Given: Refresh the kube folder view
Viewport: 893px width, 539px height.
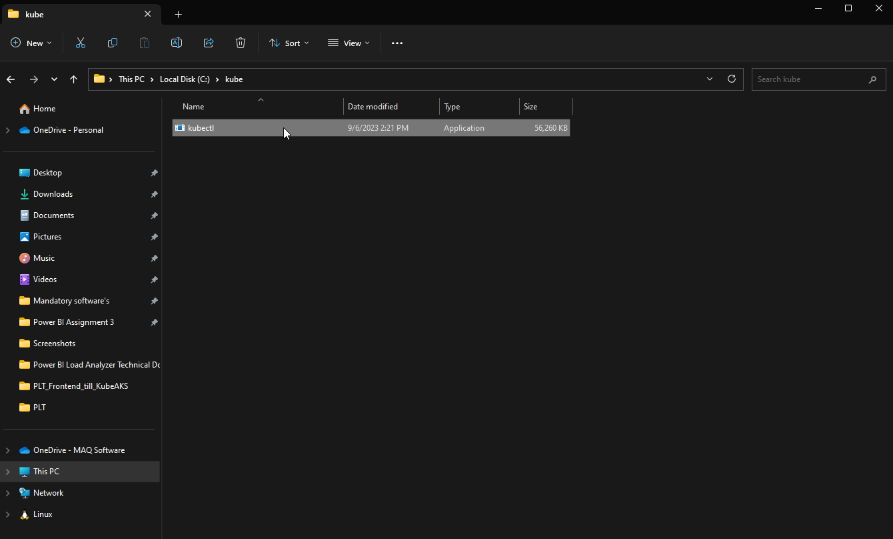Looking at the screenshot, I should click(x=731, y=79).
